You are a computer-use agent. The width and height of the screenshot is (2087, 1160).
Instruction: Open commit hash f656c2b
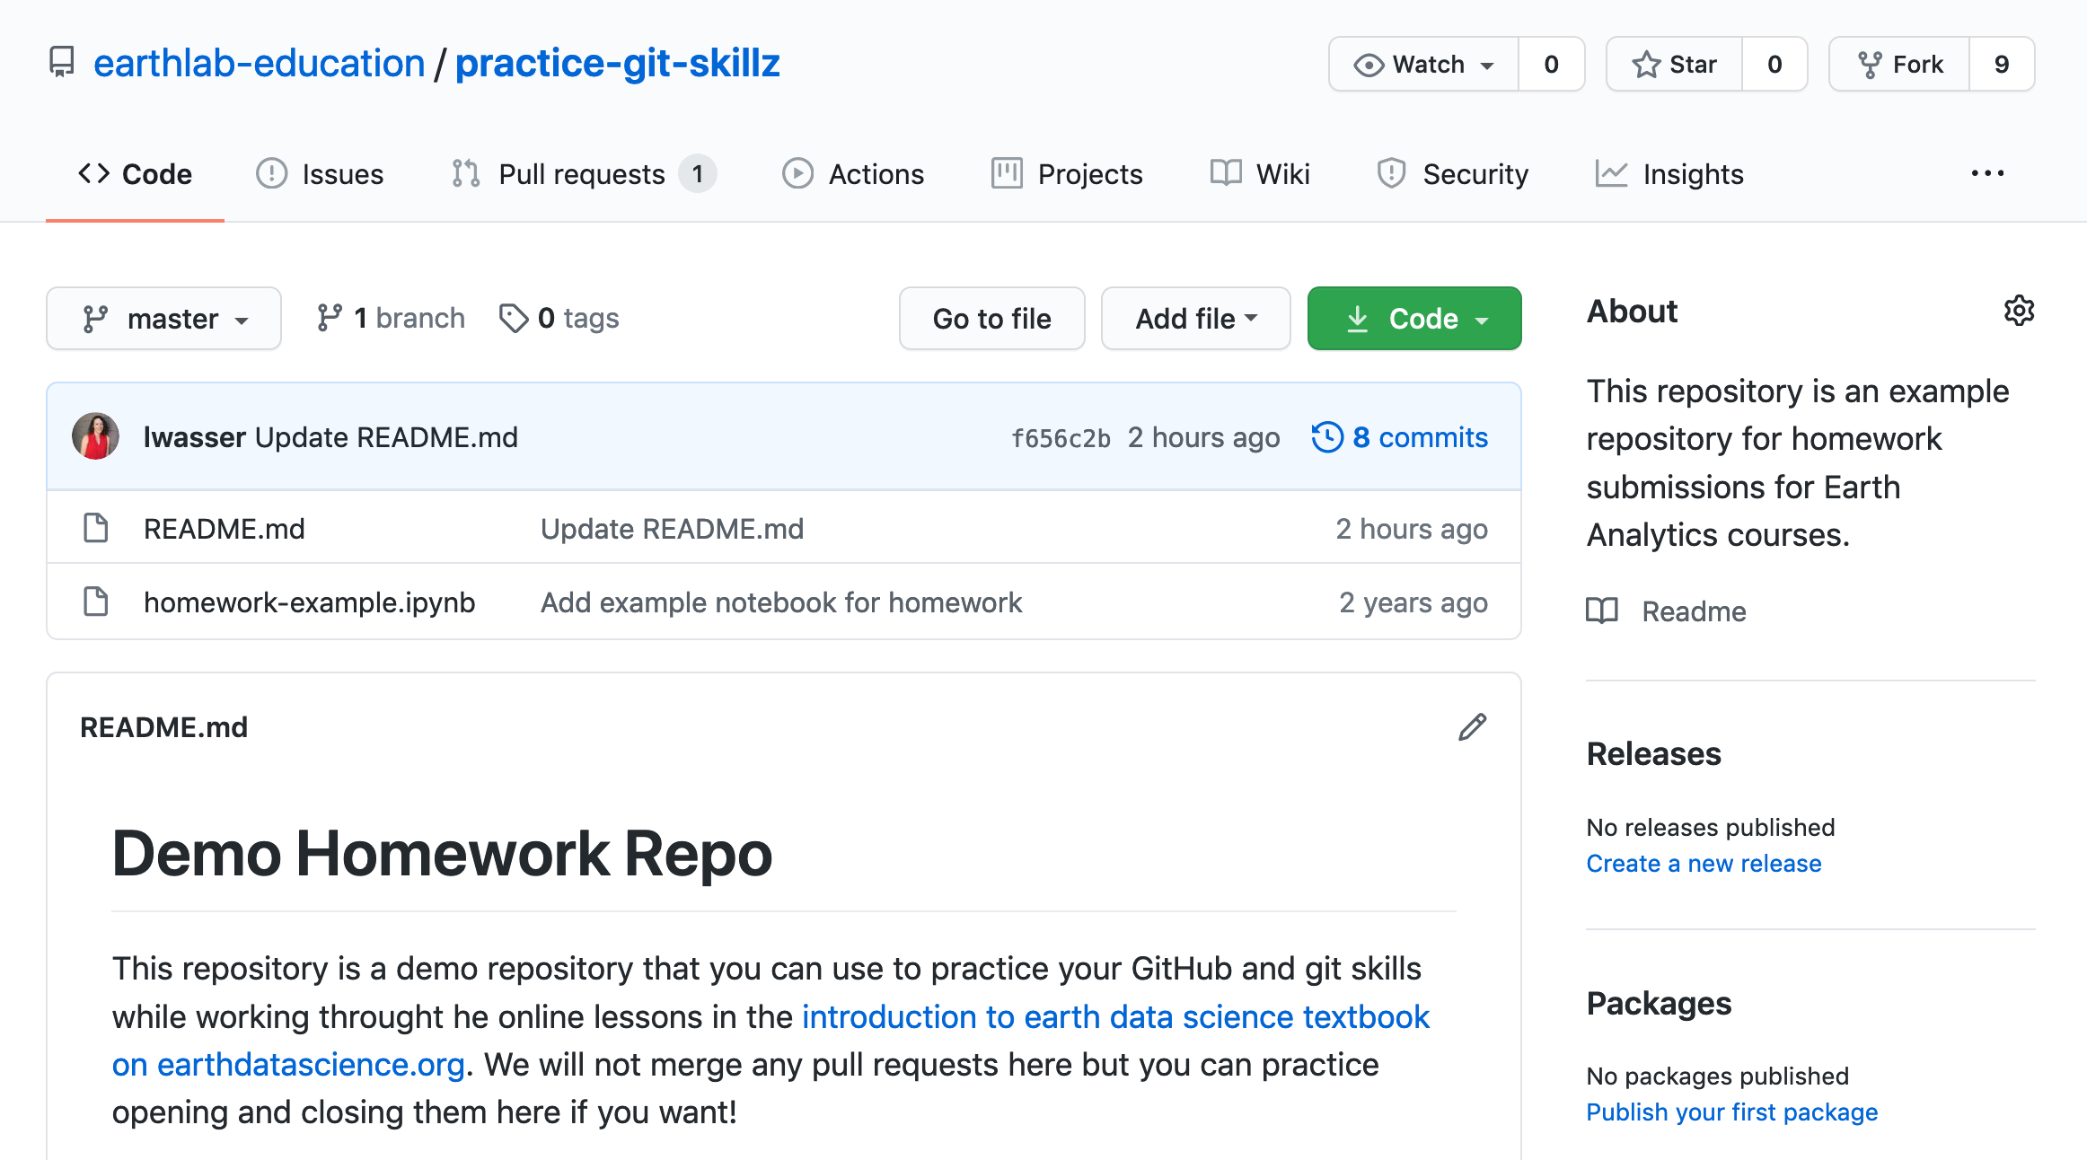click(x=1061, y=438)
